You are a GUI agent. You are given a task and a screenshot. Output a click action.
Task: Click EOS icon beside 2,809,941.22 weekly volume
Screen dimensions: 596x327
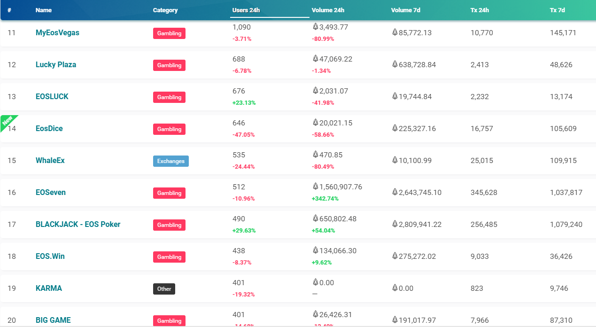point(395,224)
